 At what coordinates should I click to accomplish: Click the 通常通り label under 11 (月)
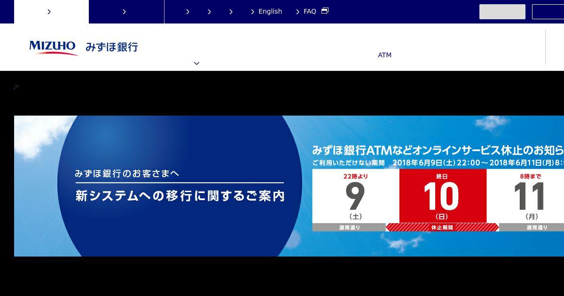[532, 227]
